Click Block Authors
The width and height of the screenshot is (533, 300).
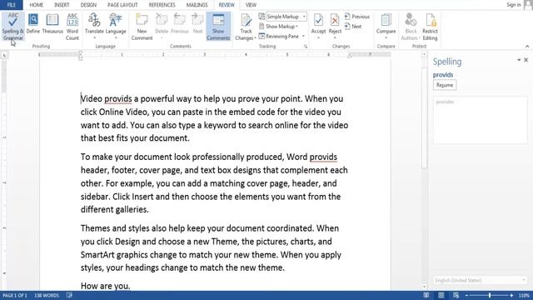[411, 27]
